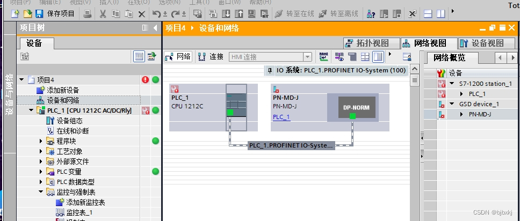Click the Redo arrow icon
520x221 pixels.
tap(175, 13)
